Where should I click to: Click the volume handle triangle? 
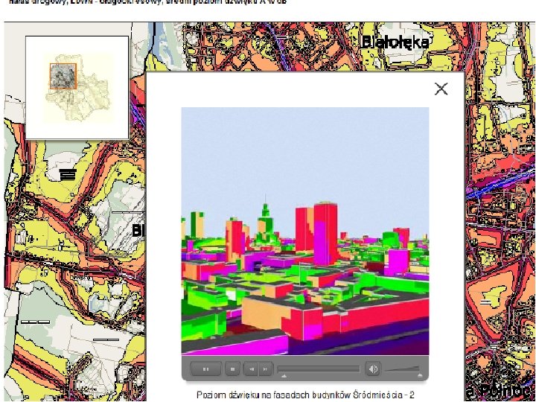tap(420, 375)
